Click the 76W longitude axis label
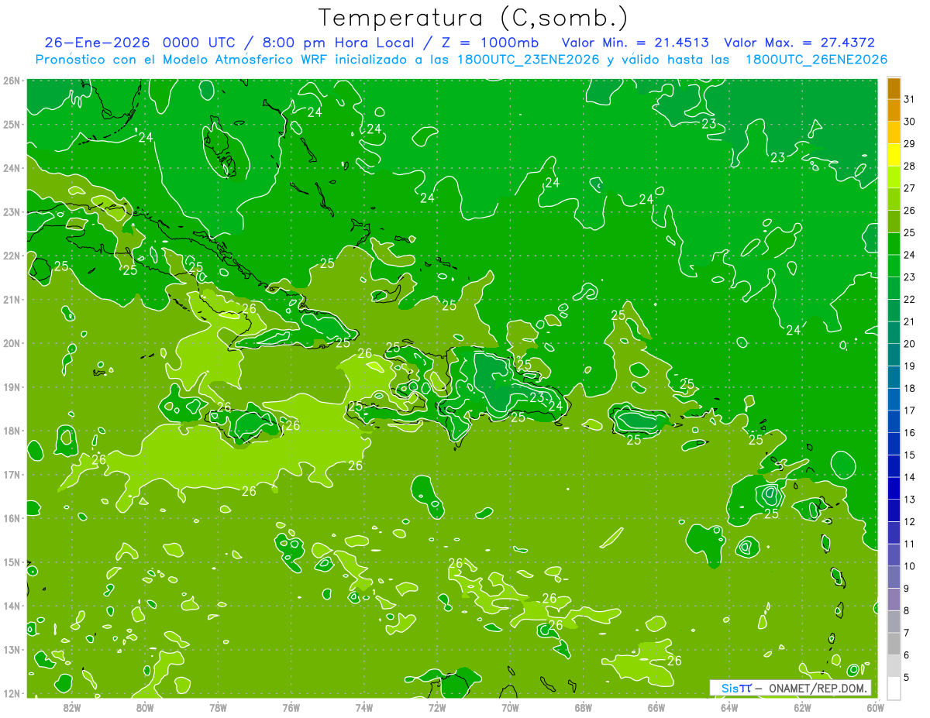Image resolution: width=930 pixels, height=718 pixels. pyautogui.click(x=291, y=707)
